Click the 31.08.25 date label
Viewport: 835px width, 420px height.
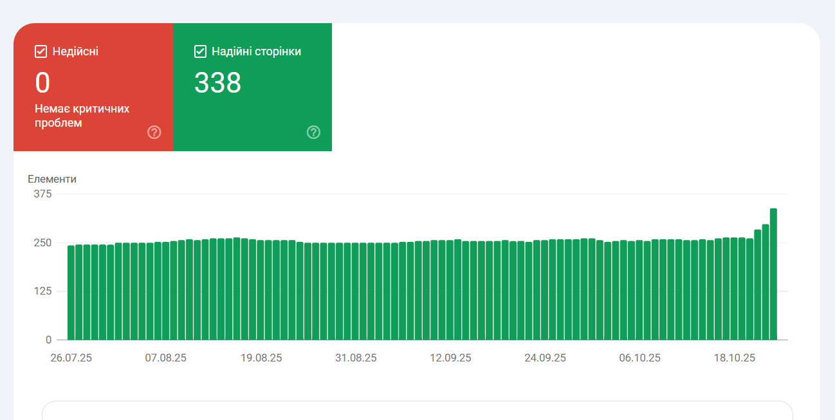[356, 358]
